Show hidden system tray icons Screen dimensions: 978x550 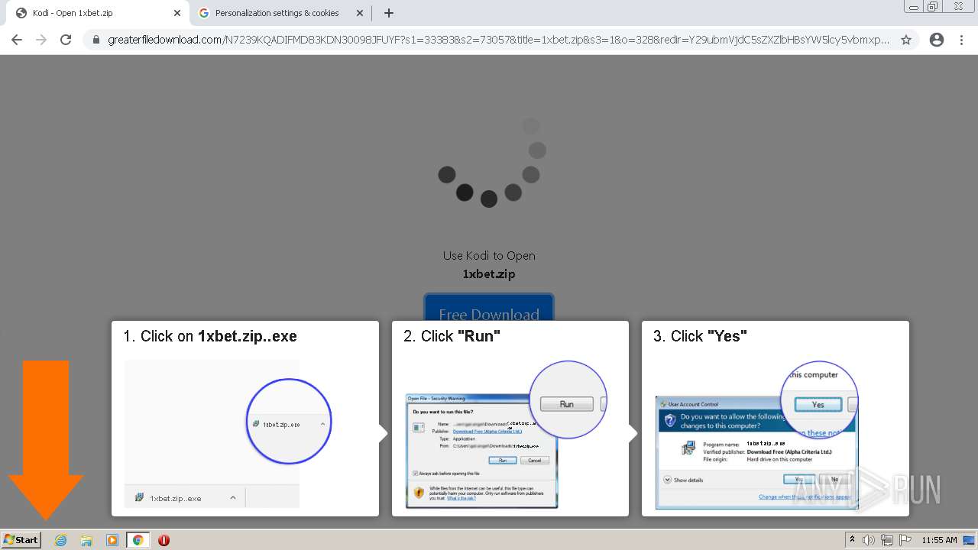click(853, 540)
